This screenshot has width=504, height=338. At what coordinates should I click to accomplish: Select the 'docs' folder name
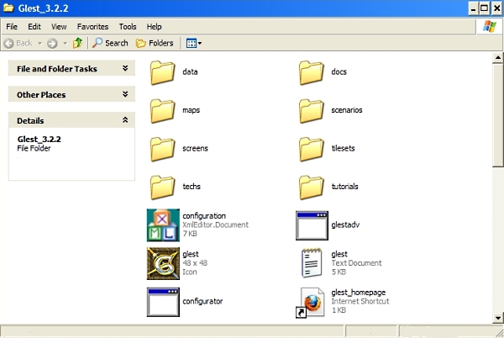pos(339,71)
